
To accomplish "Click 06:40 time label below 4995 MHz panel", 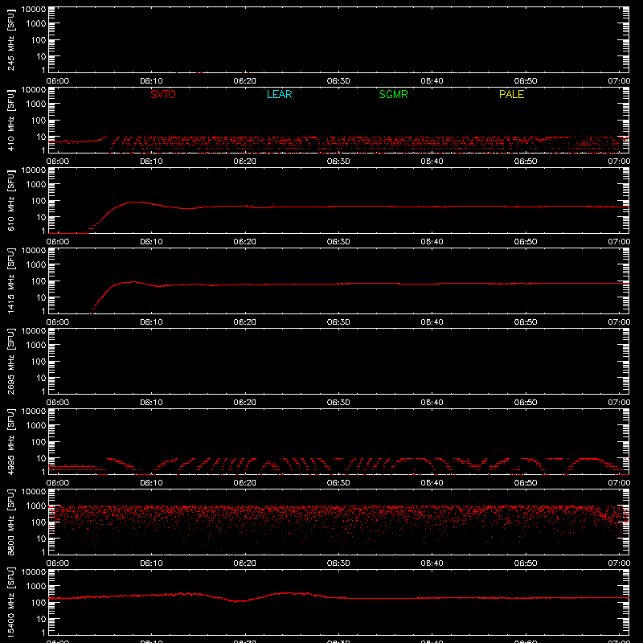I will coord(432,483).
